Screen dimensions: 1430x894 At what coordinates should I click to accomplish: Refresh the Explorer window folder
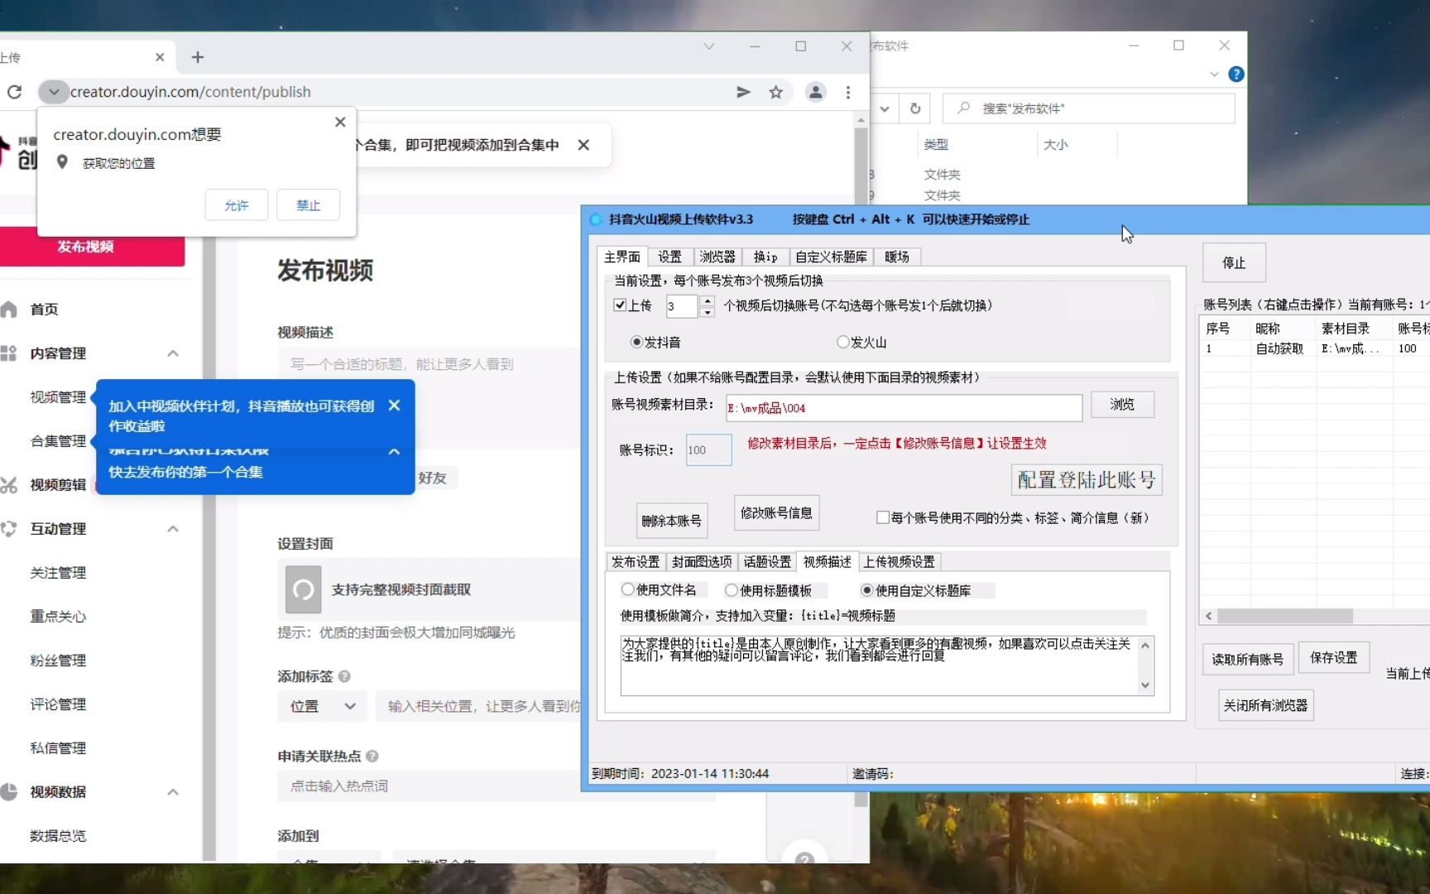pyautogui.click(x=915, y=108)
